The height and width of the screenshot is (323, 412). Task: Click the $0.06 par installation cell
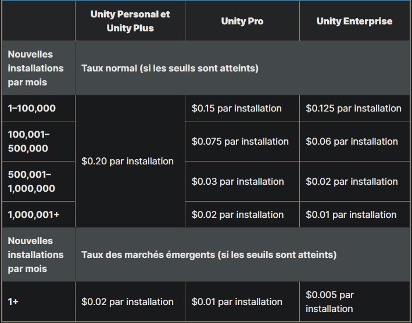(x=352, y=142)
